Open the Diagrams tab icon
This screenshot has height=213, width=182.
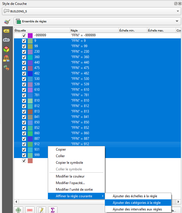pos(6,58)
